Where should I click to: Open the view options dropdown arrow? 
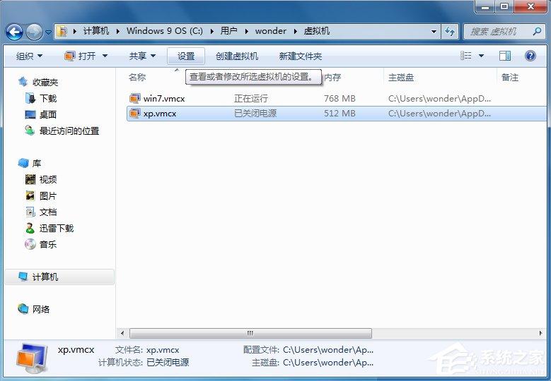pyautogui.click(x=481, y=56)
